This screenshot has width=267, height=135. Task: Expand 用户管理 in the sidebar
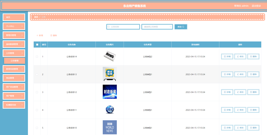pyautogui.click(x=14, y=96)
